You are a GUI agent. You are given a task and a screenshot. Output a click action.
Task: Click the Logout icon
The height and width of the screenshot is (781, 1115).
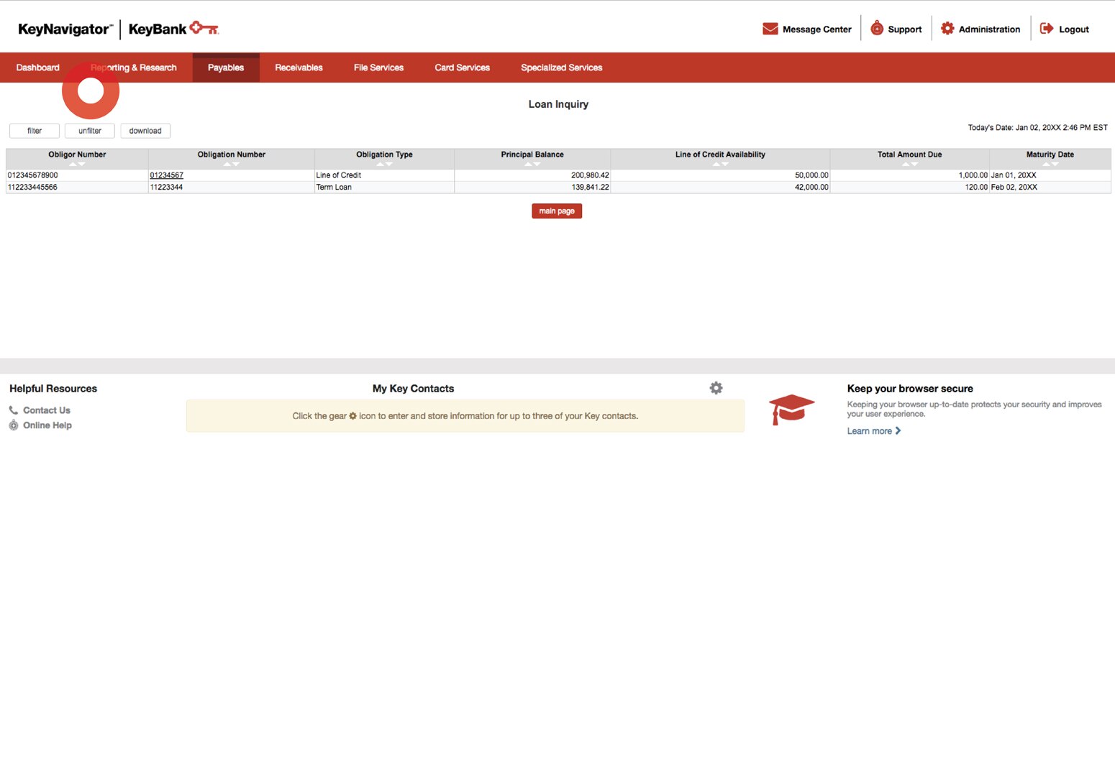(x=1046, y=28)
